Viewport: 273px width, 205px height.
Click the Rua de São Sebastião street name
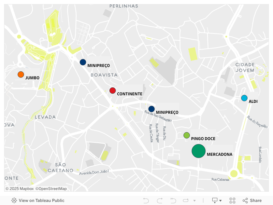pos(158,116)
